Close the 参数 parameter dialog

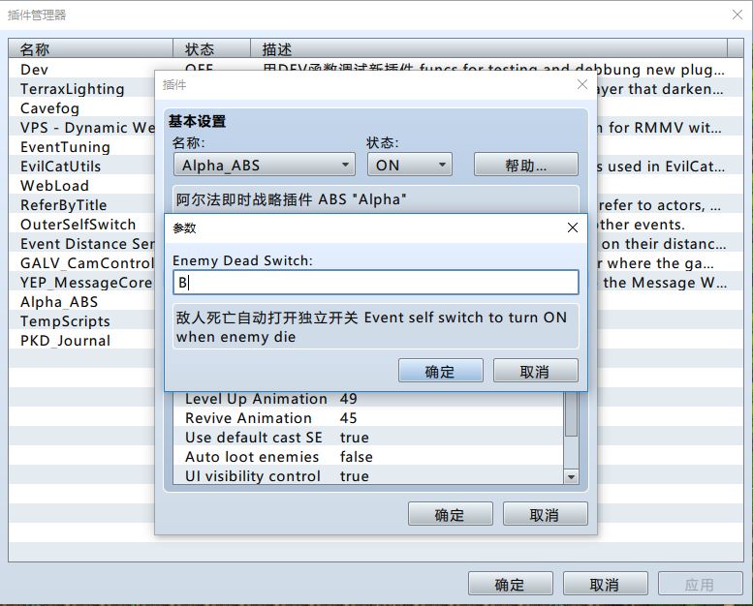coord(573,227)
